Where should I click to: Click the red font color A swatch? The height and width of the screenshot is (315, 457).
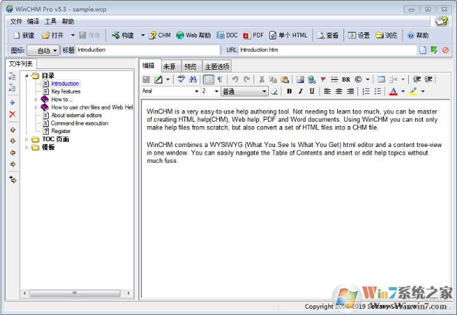tap(393, 91)
